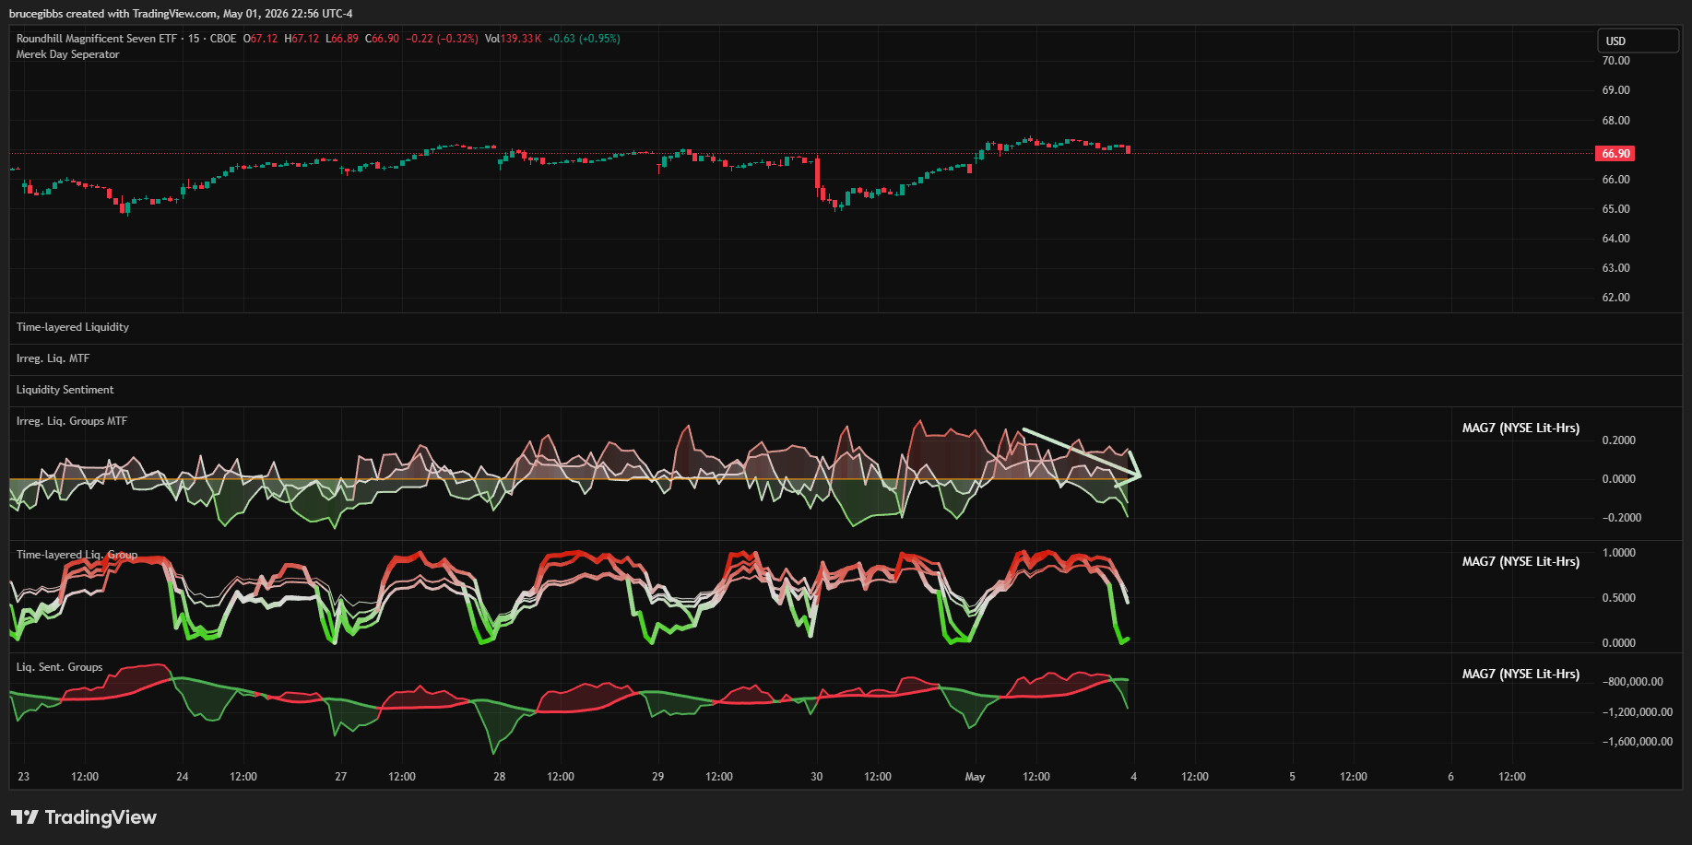This screenshot has height=845, width=1692.
Task: Click the TradingView logo icon
Action: point(25,817)
